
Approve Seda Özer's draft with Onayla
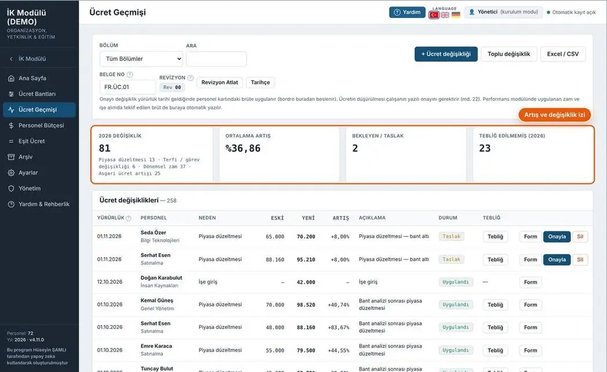click(557, 237)
